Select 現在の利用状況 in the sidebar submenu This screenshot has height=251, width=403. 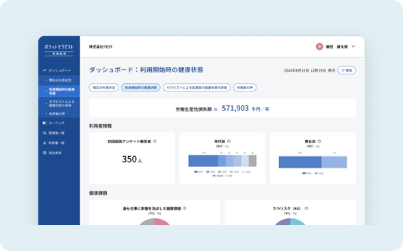pos(59,80)
